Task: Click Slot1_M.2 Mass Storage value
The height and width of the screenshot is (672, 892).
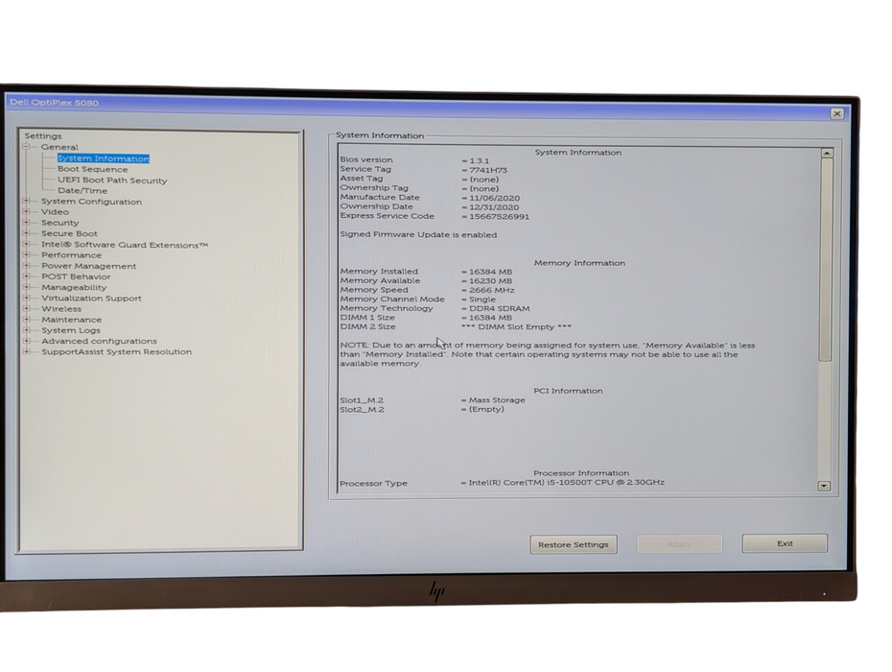Action: point(497,400)
